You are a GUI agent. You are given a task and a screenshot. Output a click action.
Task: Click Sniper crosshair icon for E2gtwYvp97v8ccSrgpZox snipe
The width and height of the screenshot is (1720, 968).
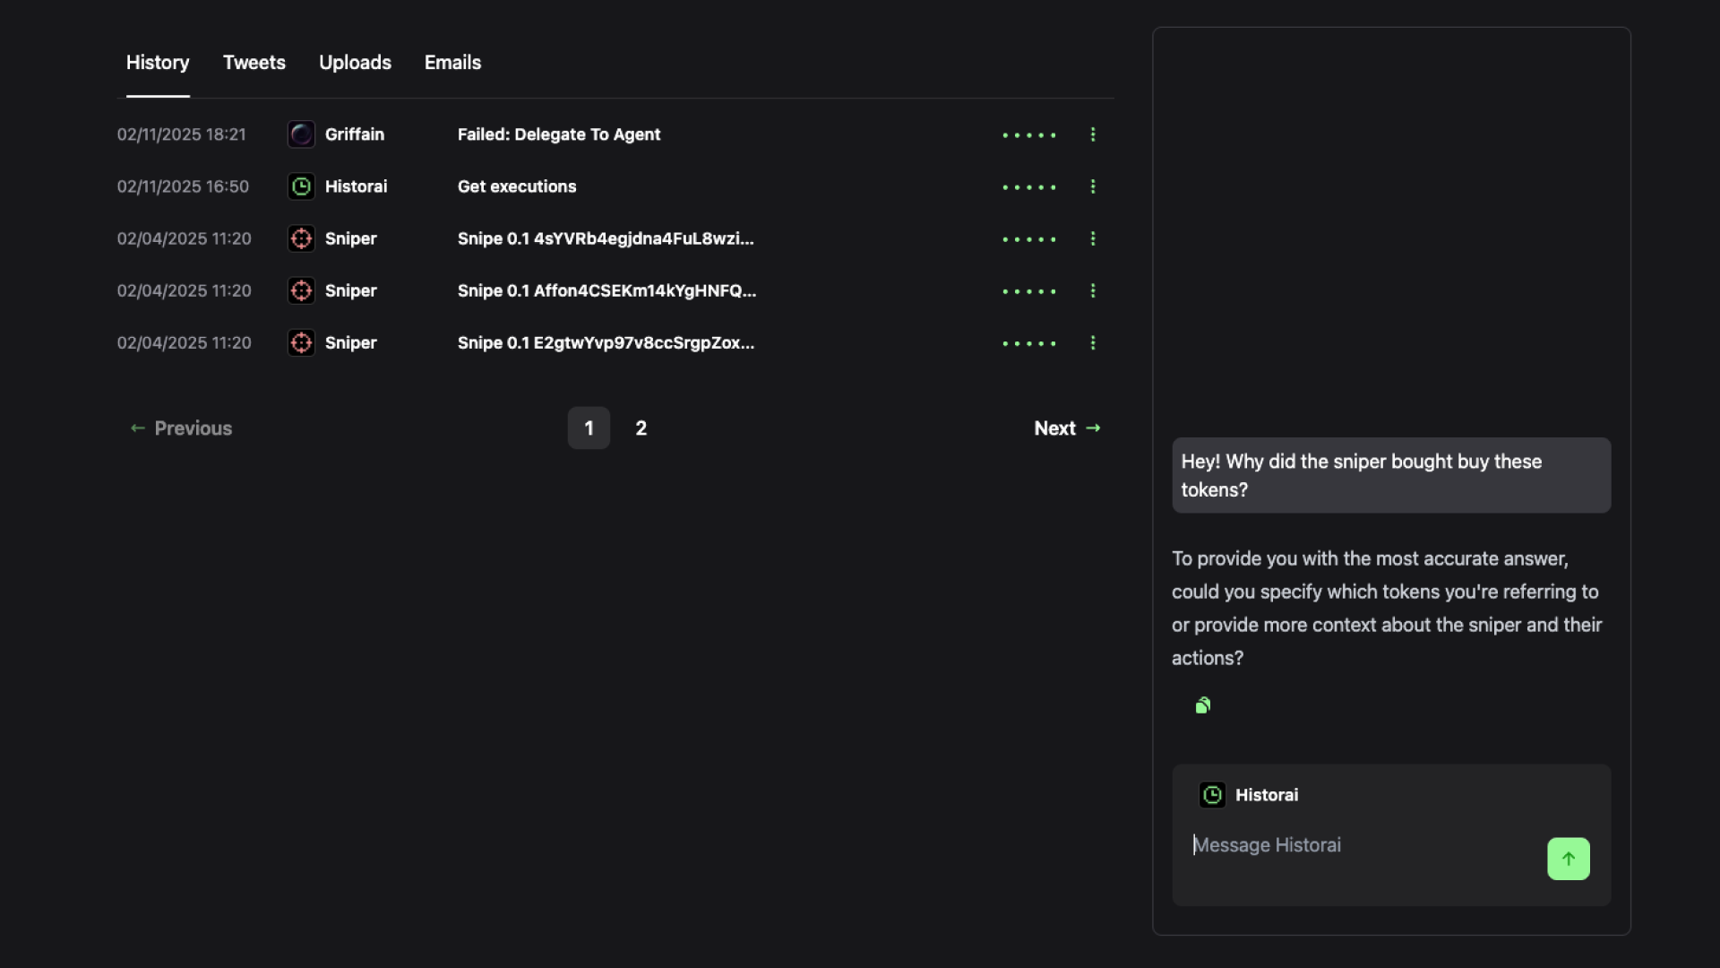pyautogui.click(x=301, y=342)
